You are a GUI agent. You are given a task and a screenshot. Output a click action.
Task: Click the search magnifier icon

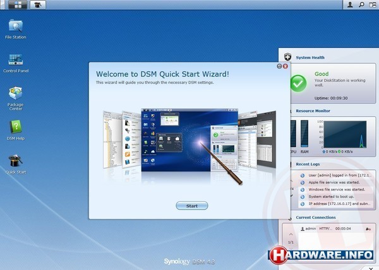[x=361, y=4]
